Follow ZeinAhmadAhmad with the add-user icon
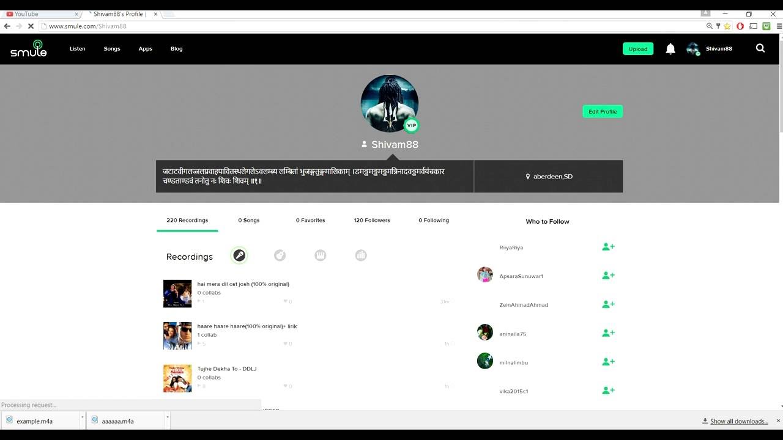Viewport: 783px width, 440px height. tap(608, 304)
